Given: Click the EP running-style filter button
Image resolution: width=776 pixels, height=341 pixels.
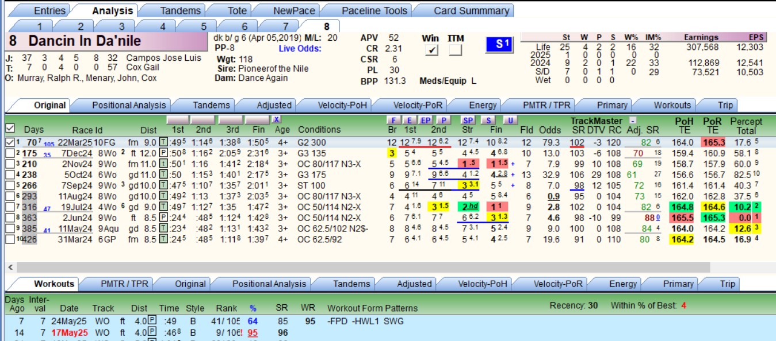Looking at the screenshot, I should point(426,120).
